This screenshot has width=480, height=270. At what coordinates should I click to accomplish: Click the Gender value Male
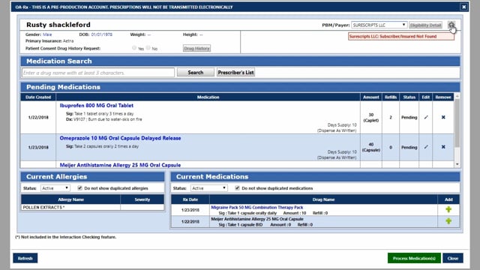pyautogui.click(x=47, y=34)
